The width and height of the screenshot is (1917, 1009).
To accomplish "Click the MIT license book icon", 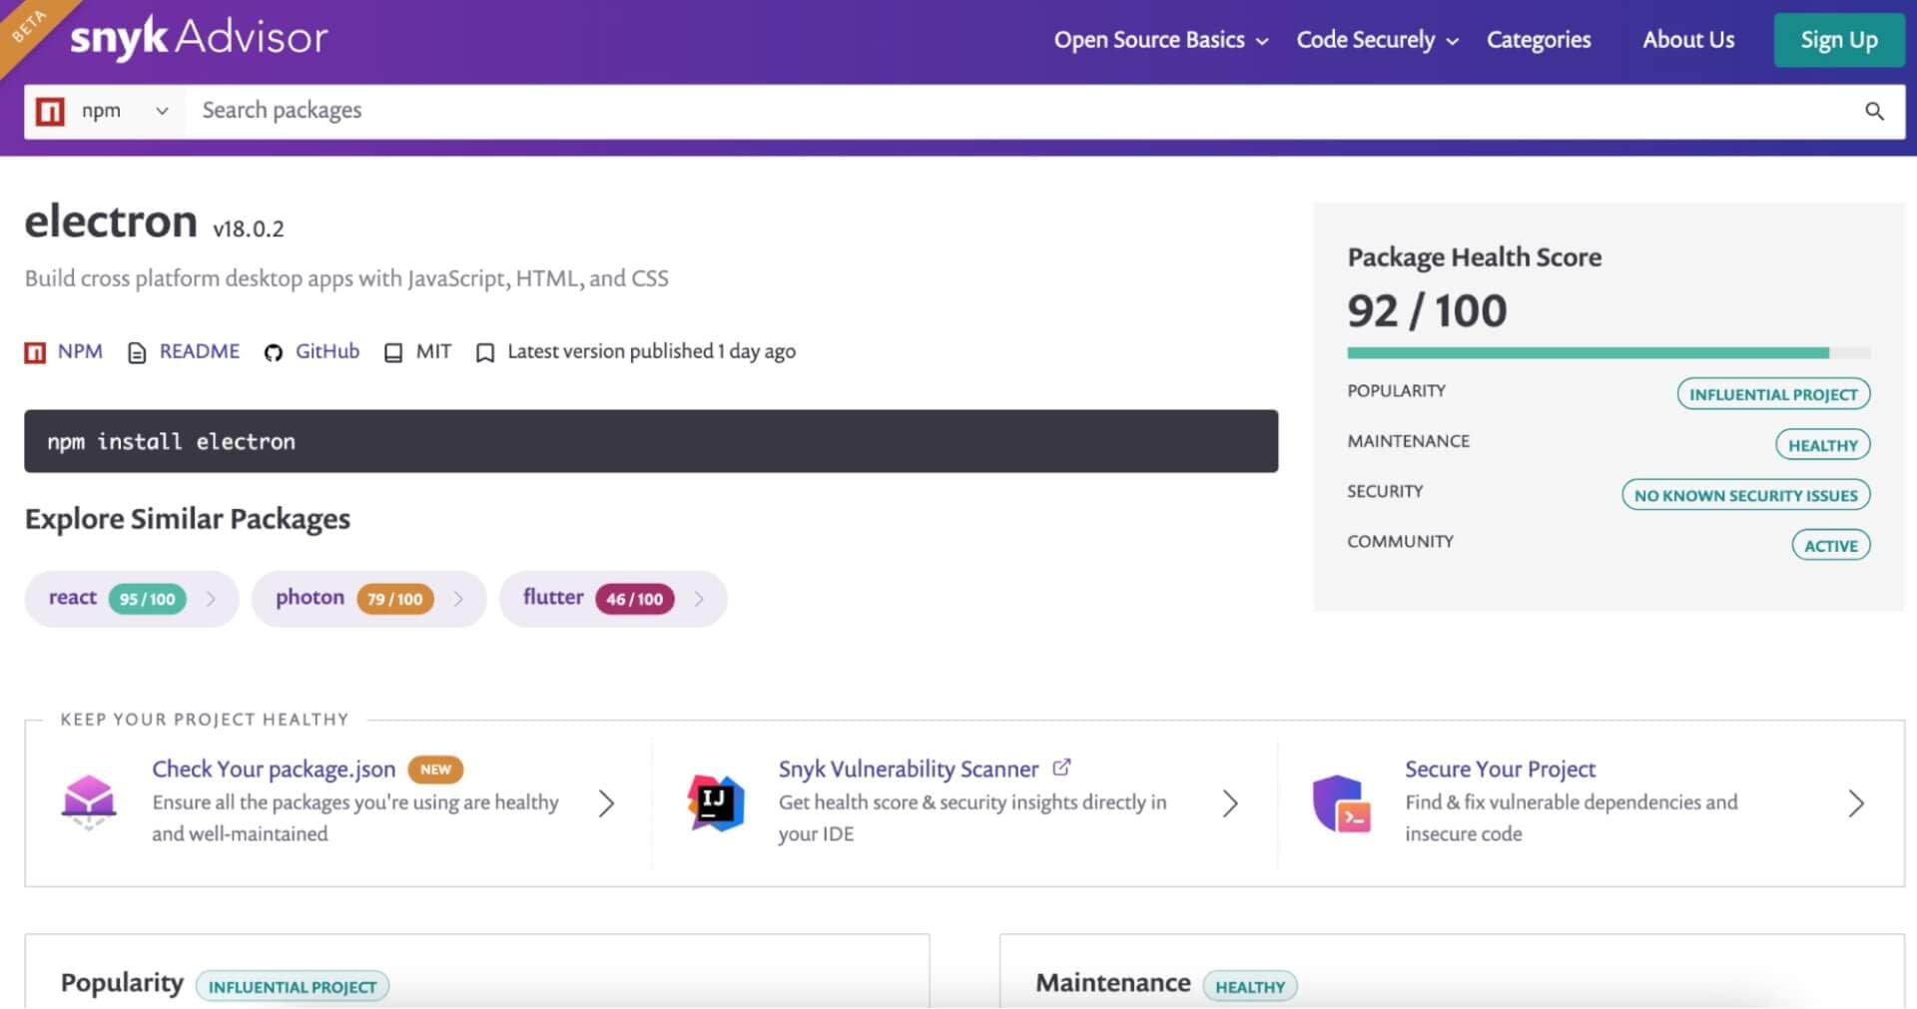I will tap(393, 352).
